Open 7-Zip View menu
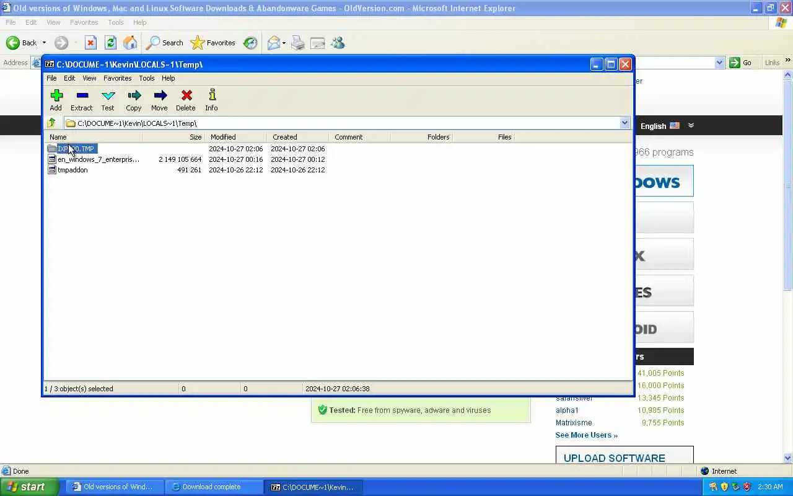 [89, 78]
